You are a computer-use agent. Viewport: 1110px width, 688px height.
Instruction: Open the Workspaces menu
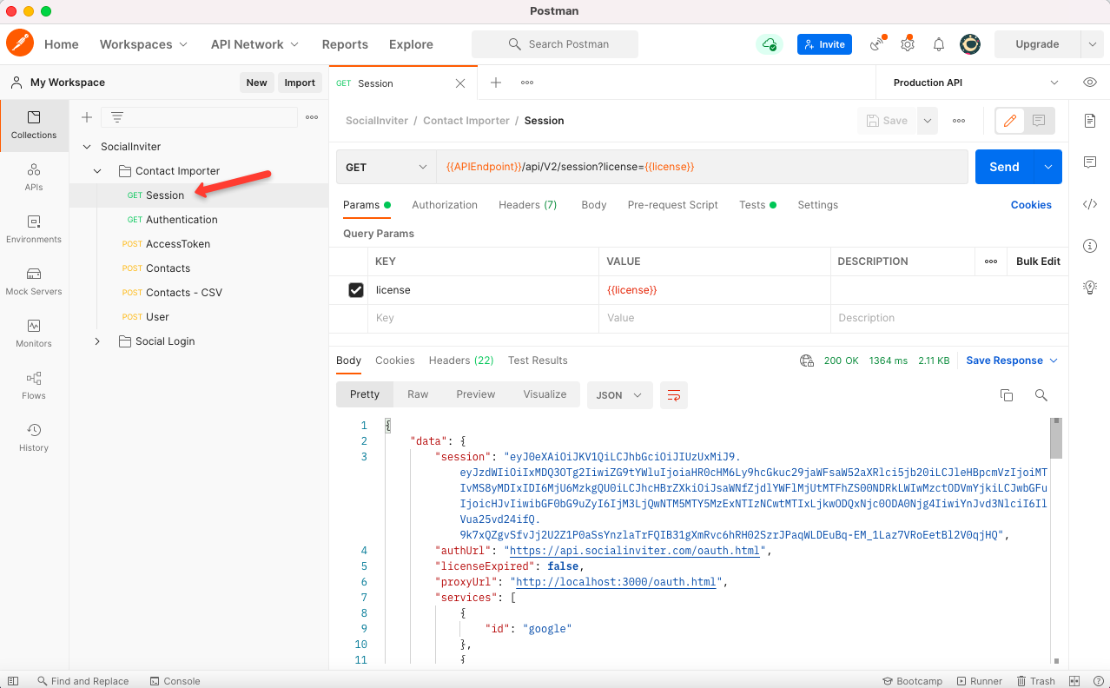pos(144,44)
